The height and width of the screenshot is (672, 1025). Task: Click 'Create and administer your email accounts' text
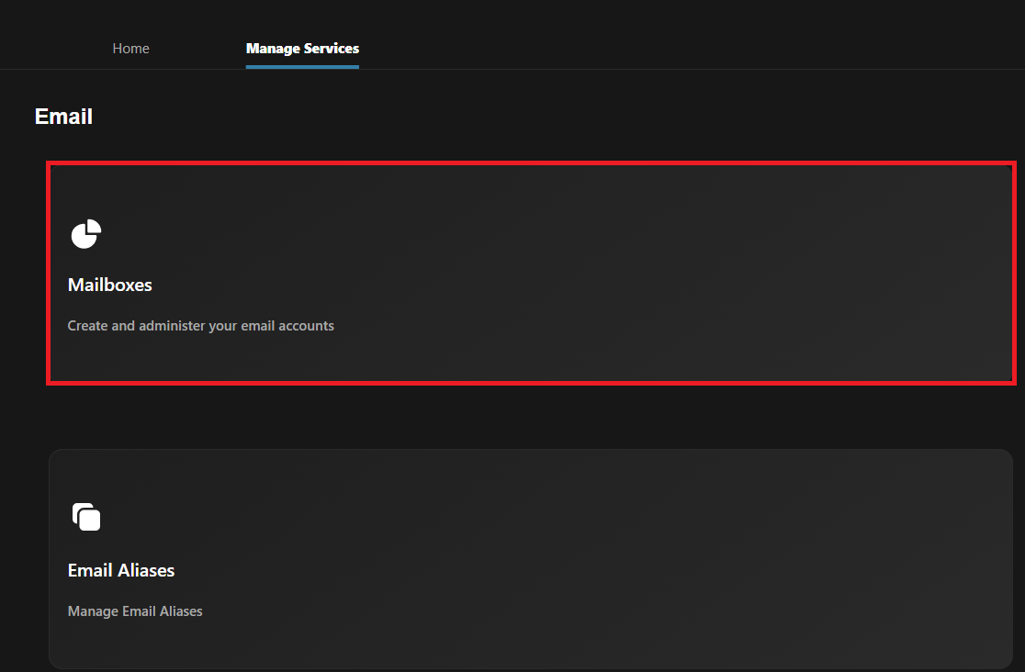(201, 326)
